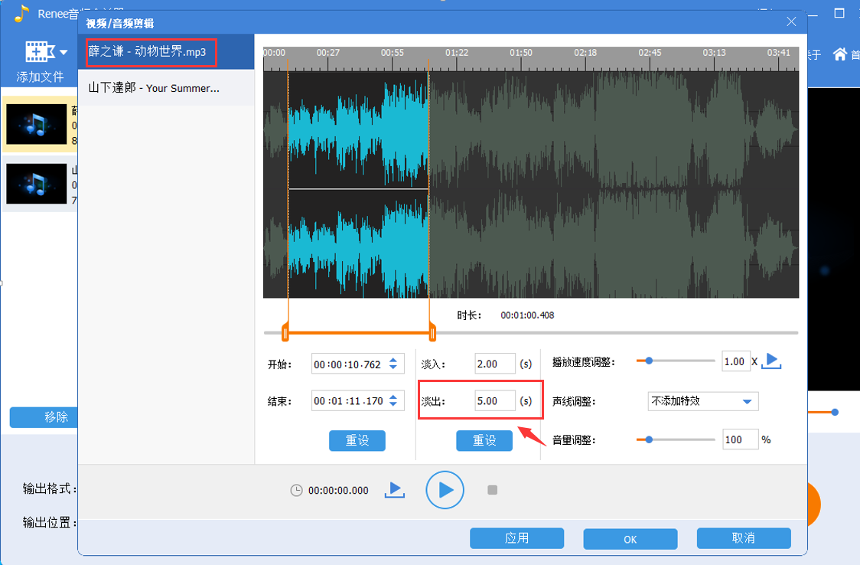Viewport: 860px width, 565px height.
Task: Click second music thumbnail in main window
Action: [x=37, y=184]
